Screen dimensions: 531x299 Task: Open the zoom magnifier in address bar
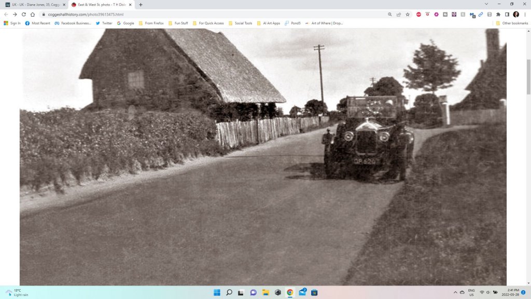[x=390, y=15]
